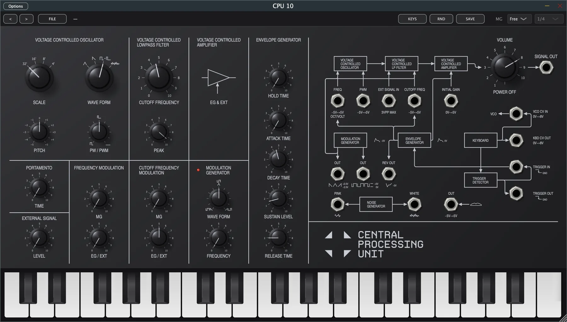Toggle the KEYS button
The image size is (567, 322).
[x=412, y=19]
